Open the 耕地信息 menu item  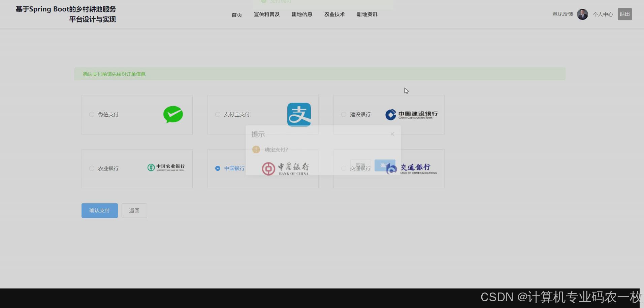tap(302, 14)
